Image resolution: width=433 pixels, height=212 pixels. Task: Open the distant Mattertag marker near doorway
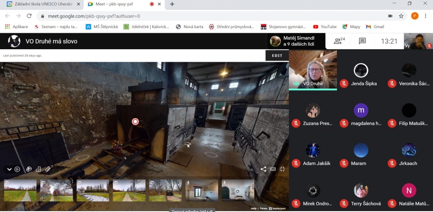[x=224, y=108]
